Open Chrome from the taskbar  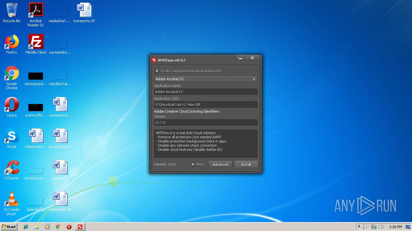[x=58, y=227]
